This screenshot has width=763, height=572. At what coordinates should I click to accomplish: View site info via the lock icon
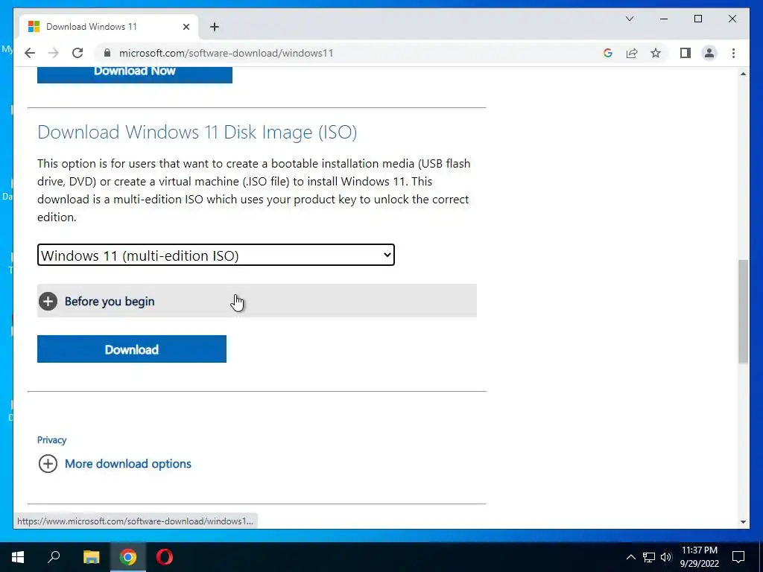point(107,53)
